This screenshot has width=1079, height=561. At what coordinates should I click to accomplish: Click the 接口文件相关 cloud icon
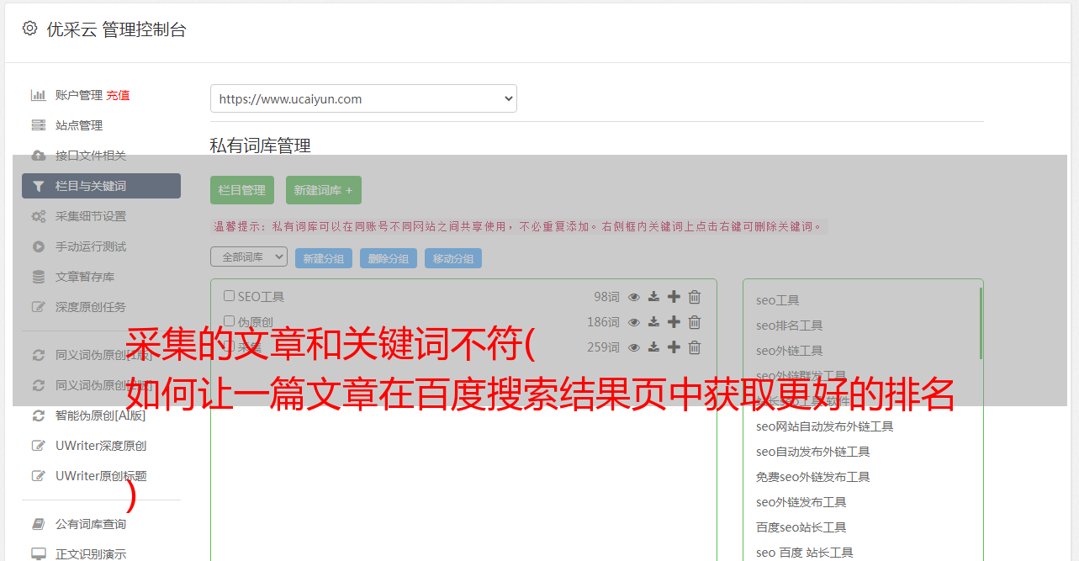(x=39, y=156)
